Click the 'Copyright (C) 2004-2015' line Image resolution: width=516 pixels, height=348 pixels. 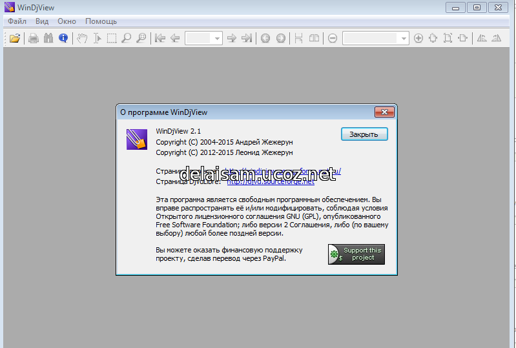click(x=224, y=142)
